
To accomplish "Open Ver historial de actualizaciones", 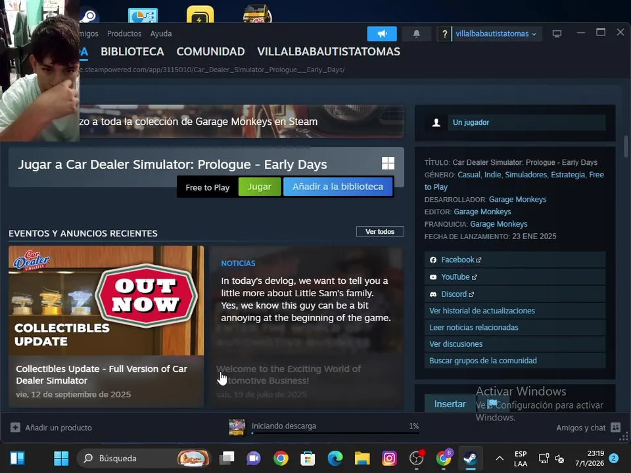I will pos(515,311).
